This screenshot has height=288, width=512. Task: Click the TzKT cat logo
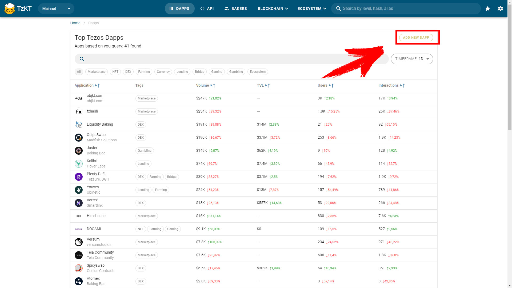[x=10, y=9]
